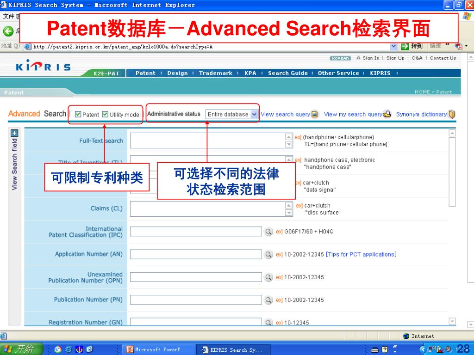Click in the Unexamined Publication Number input

(196, 277)
